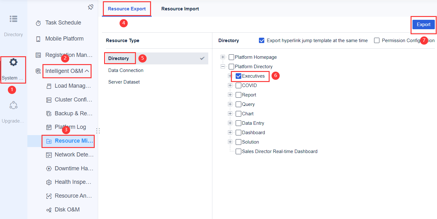The width and height of the screenshot is (437, 219).
Task: Open Disk O&M menu label
Action: pyautogui.click(x=67, y=210)
